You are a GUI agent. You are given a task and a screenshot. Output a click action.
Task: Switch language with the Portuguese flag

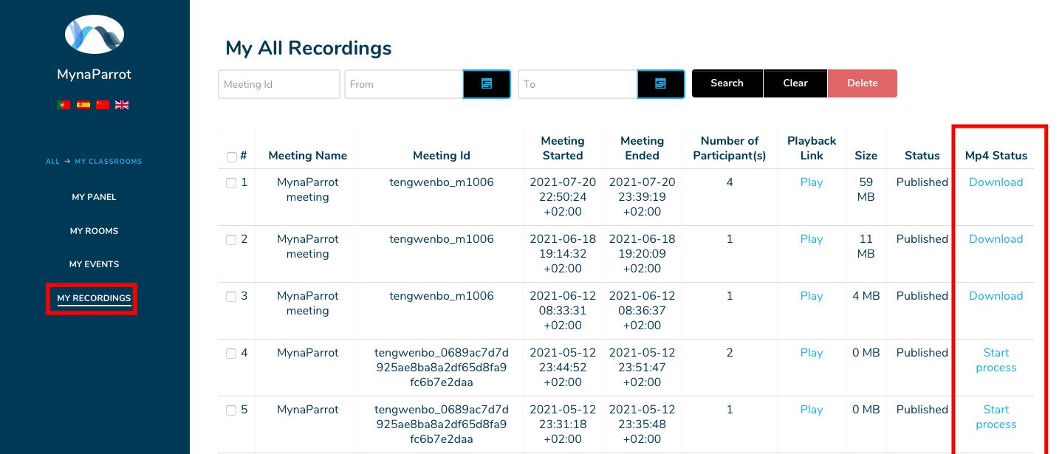tap(64, 105)
